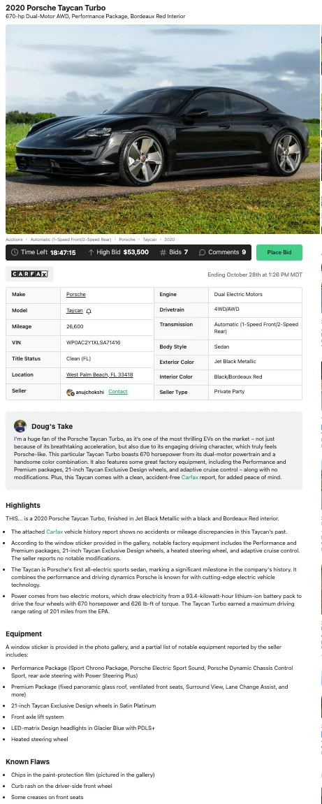The height and width of the screenshot is (804, 322).
Task: Select the Automatic transmission breadcrumb
Action: pyautogui.click(x=71, y=240)
